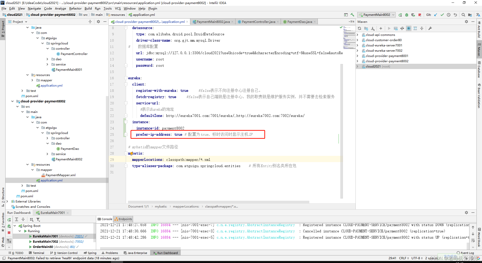The height and width of the screenshot is (263, 482).
Task: Toggle show dependencies in Maven toolbar
Action: tap(415, 28)
